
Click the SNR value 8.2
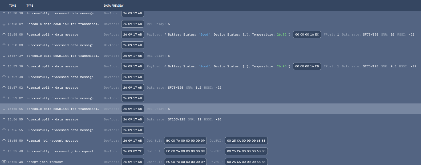(x=199, y=88)
